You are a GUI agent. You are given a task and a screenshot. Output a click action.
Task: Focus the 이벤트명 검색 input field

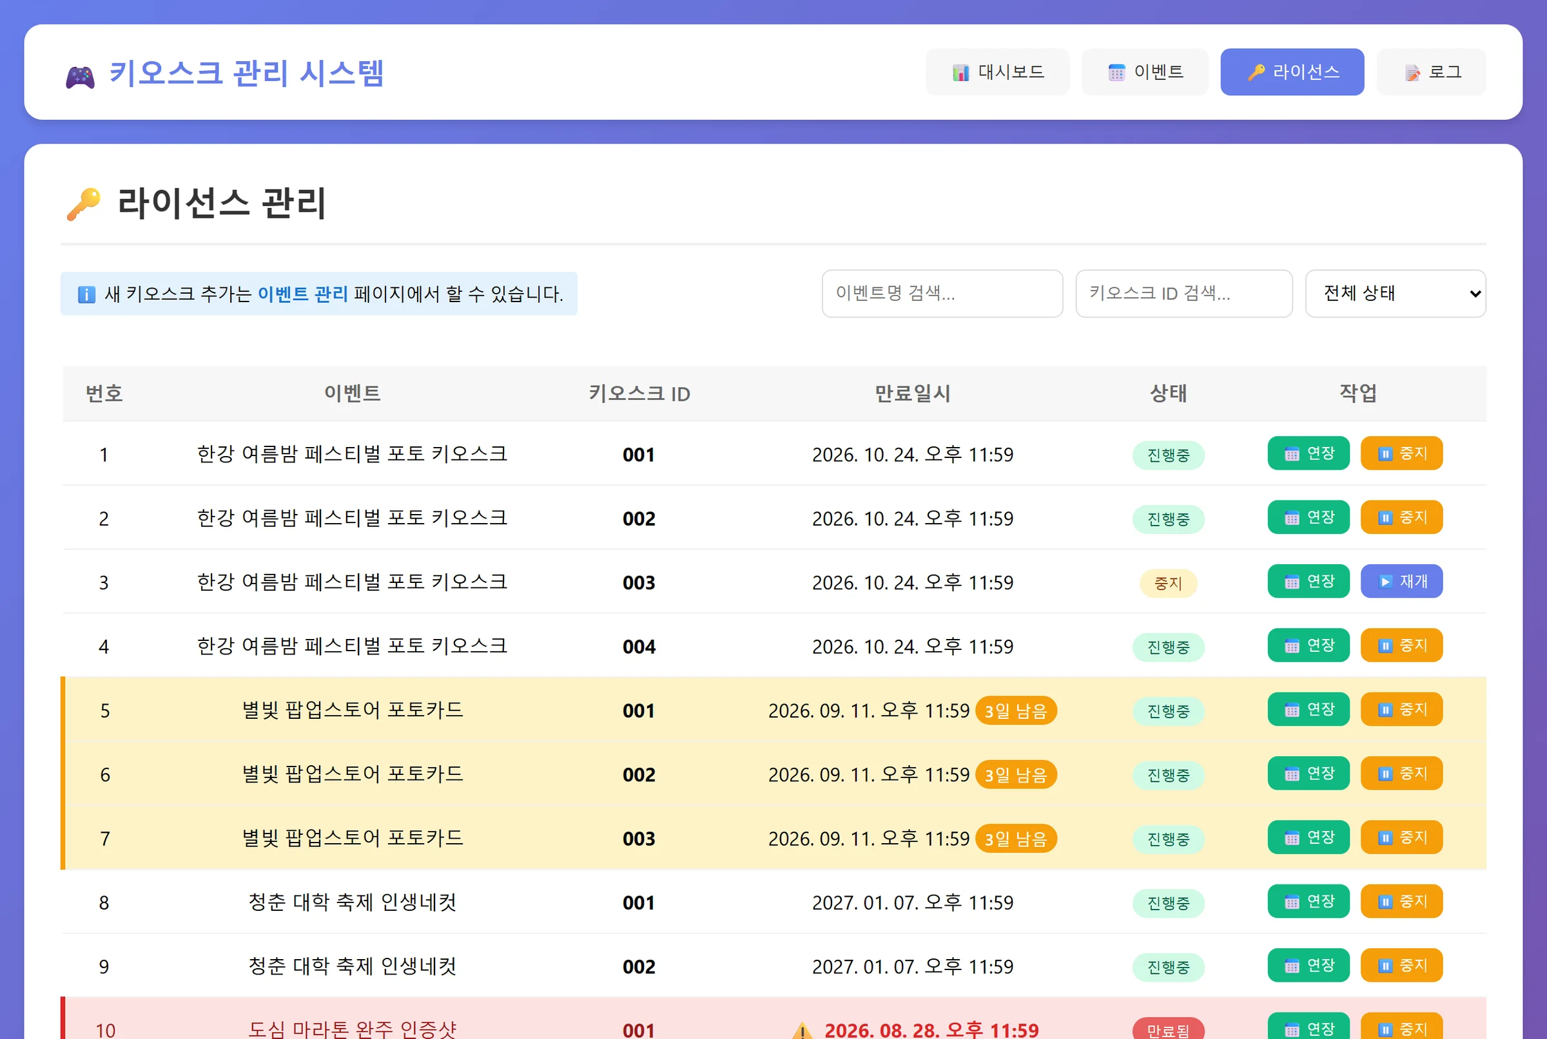942,293
